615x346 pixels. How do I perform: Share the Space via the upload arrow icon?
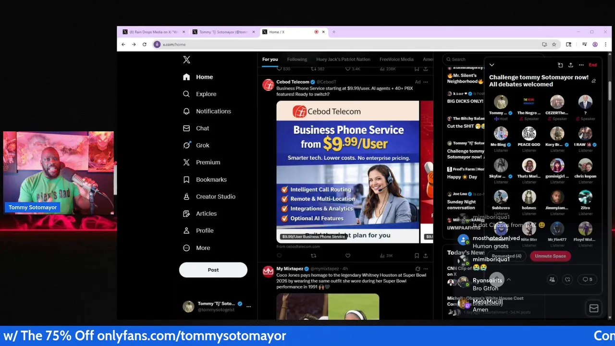tap(570, 65)
